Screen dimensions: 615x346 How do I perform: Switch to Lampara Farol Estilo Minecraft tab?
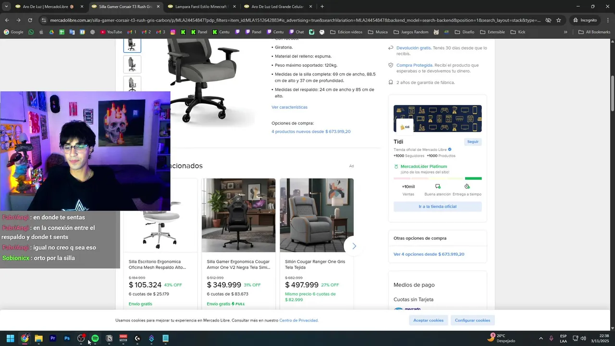pos(201,7)
